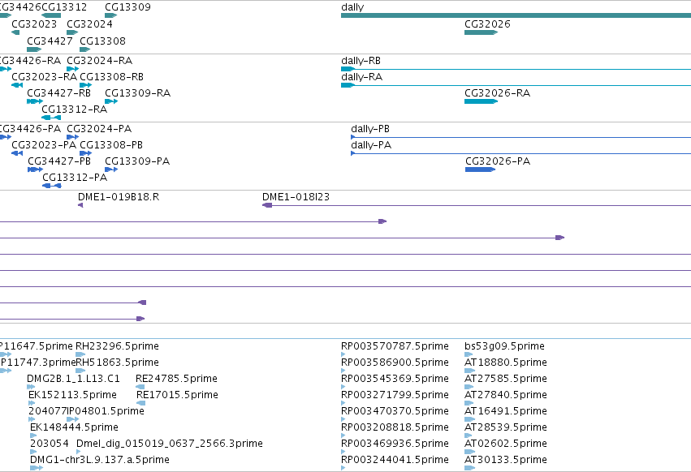The width and height of the screenshot is (691, 472).
Task: Select the CG13312-RA transcript glyph
Action: coord(51,118)
